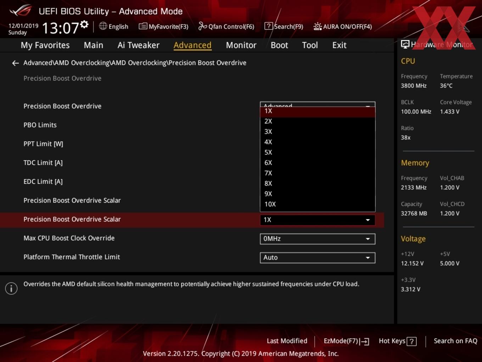
Task: Open the My Favorites tab
Action: 45,45
